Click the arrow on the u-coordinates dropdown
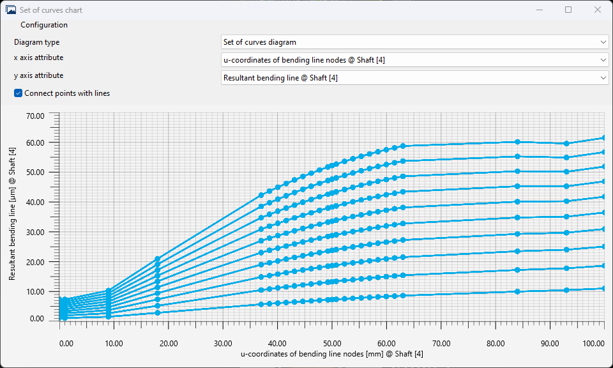Image resolution: width=613 pixels, height=368 pixels. 603,60
